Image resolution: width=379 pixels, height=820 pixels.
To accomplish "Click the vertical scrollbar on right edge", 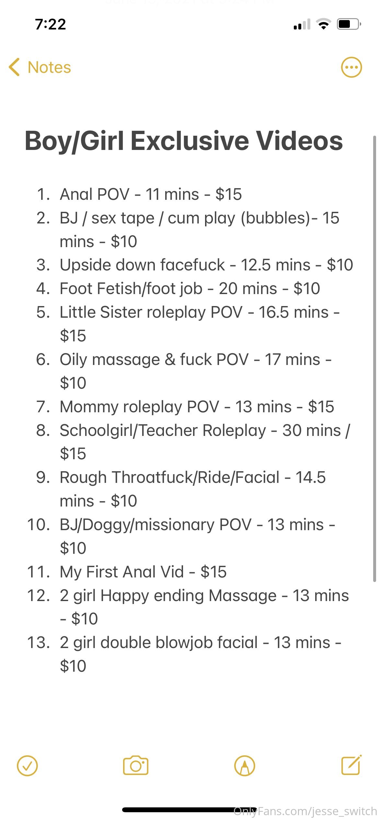I will 374,356.
